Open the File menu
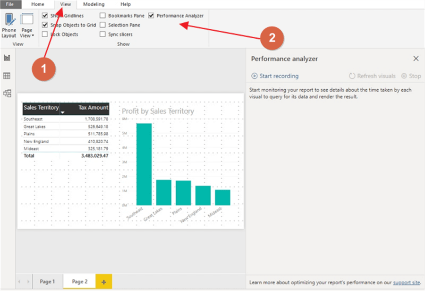This screenshot has height=291, width=425. pyautogui.click(x=10, y=4)
